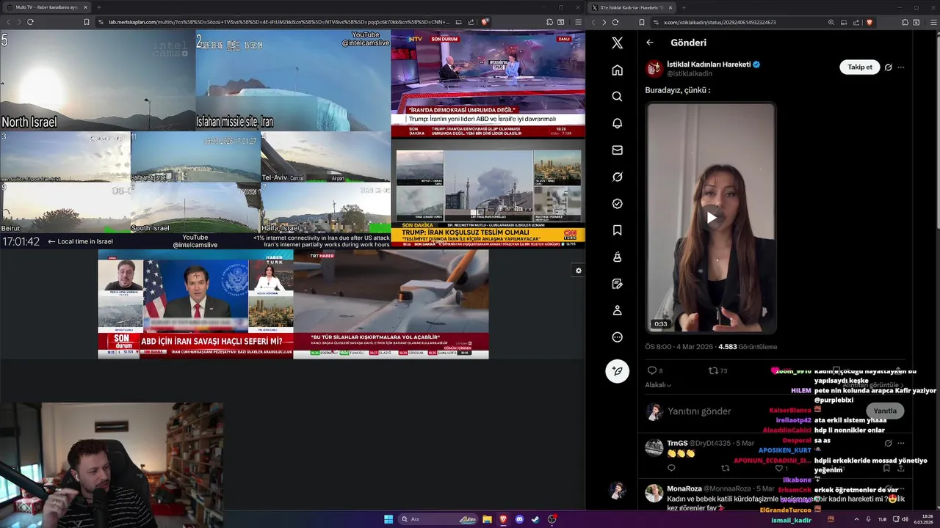This screenshot has width=940, height=528.
Task: Open Brave hamburger menu in Multi TV window
Action: (578, 22)
